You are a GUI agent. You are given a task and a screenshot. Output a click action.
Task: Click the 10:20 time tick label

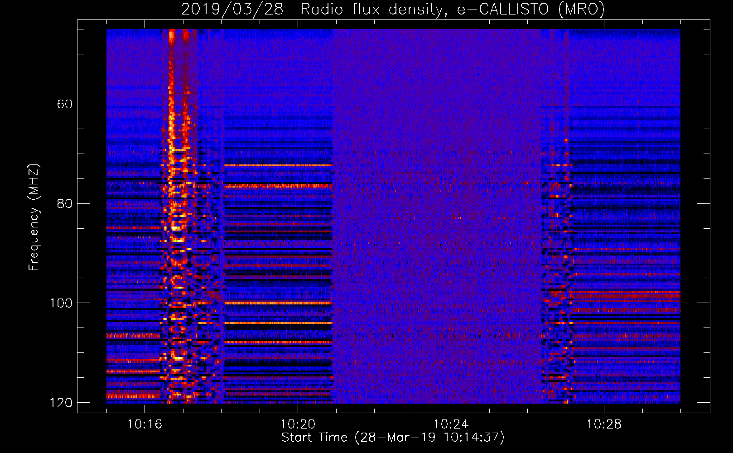[298, 424]
